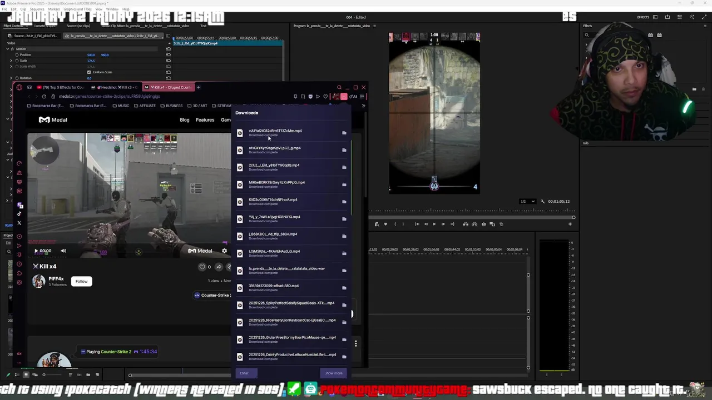Go to Out point in Program monitor
712x400 pixels.
tap(452, 224)
